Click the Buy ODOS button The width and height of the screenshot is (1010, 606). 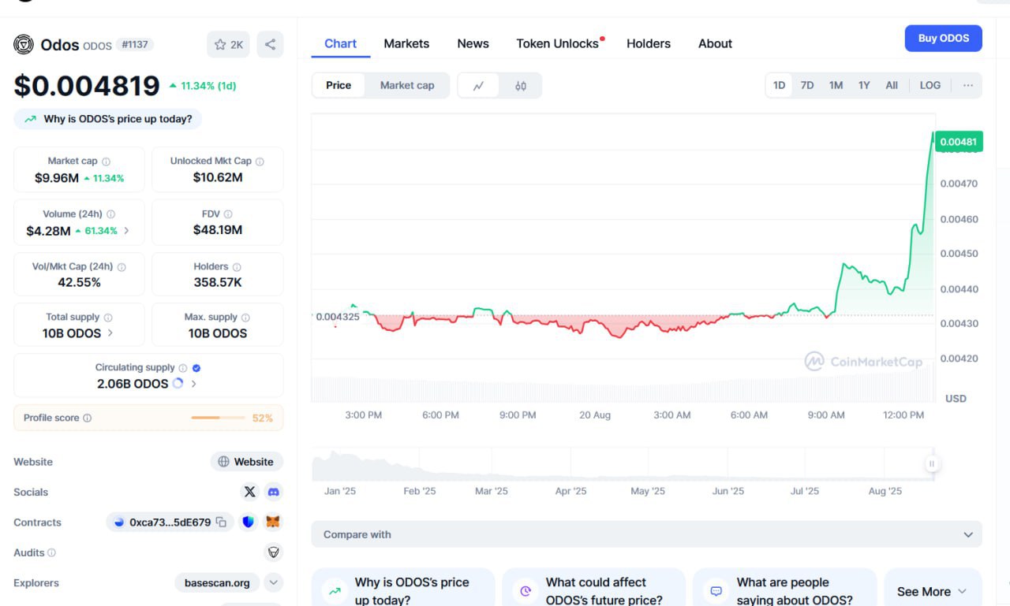click(x=944, y=38)
